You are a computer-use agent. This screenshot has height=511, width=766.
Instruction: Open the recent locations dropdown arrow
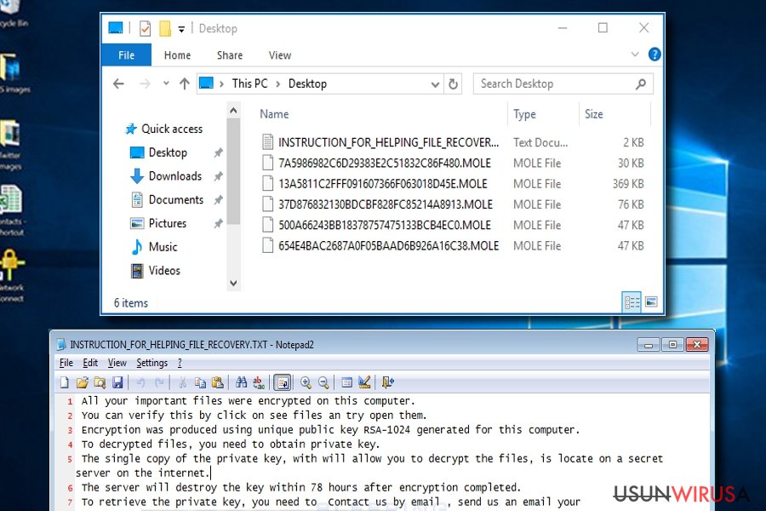coord(166,83)
